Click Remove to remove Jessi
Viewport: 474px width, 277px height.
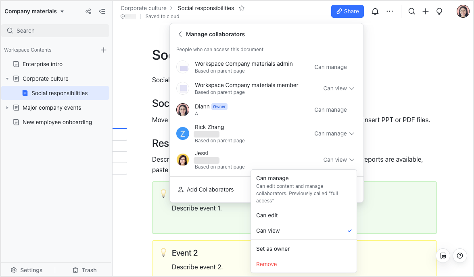pos(267,264)
